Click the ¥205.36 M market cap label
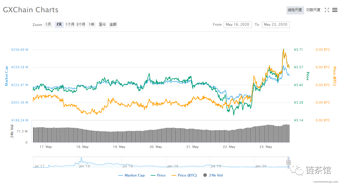Screen dimensions: 342x185 coord(20,102)
